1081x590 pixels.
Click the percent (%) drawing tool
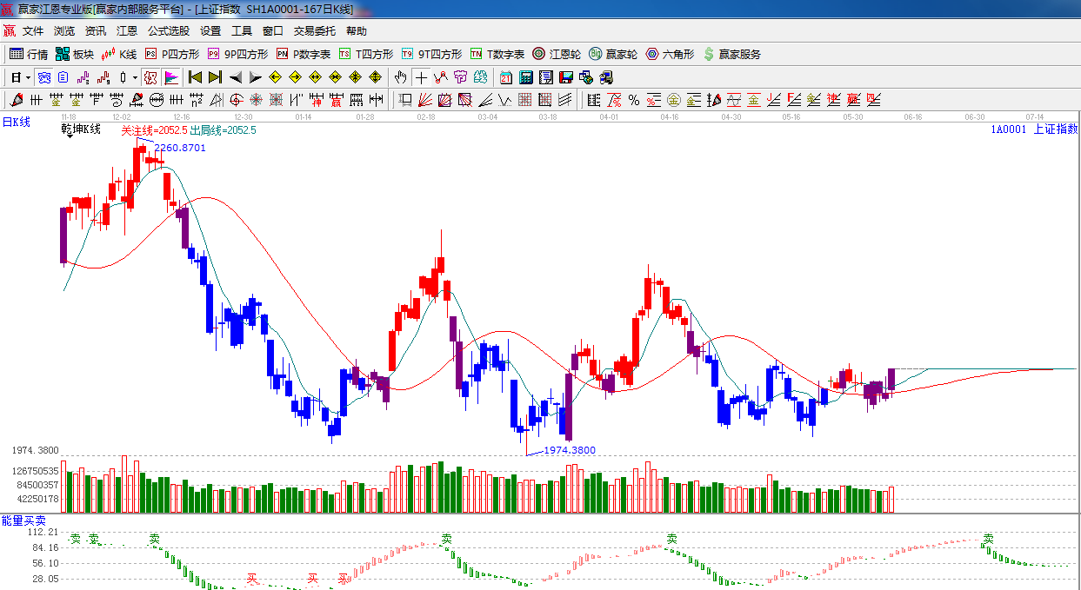tap(634, 100)
